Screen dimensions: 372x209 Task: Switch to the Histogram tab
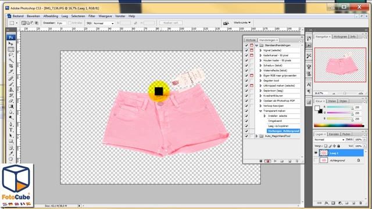pos(340,37)
